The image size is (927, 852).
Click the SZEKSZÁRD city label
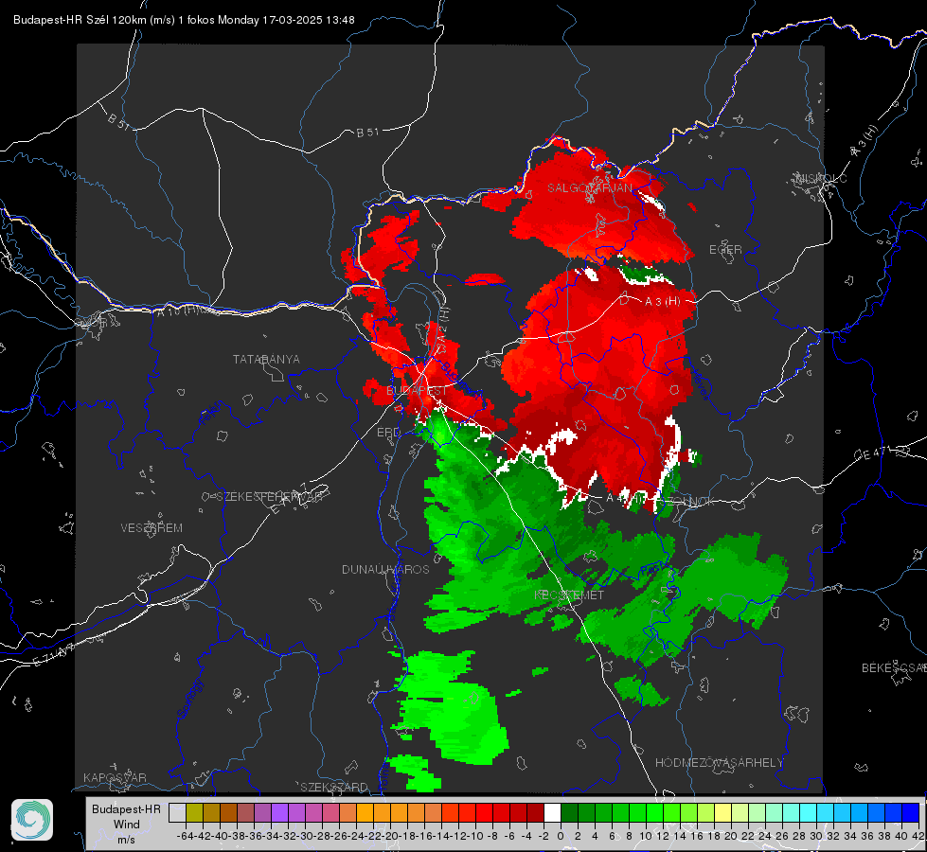[x=334, y=787]
